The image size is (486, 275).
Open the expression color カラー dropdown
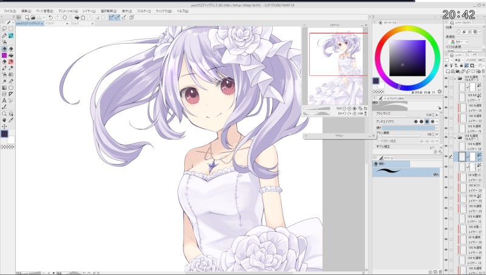click(x=459, y=42)
